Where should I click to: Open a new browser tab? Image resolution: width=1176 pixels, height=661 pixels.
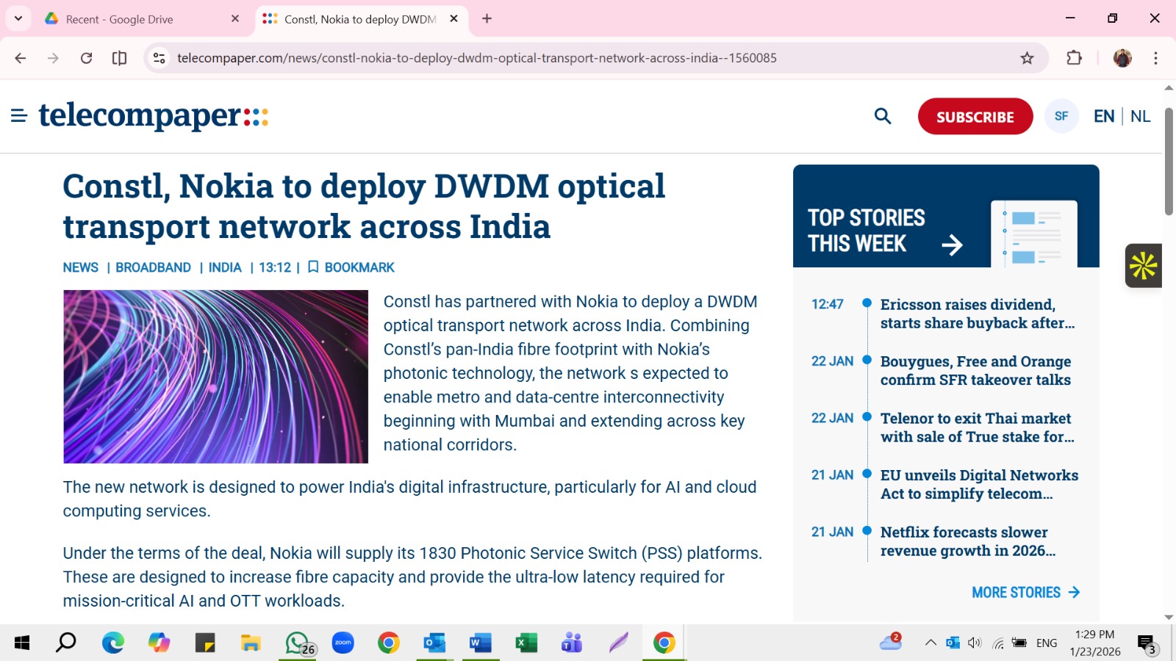[x=487, y=18]
